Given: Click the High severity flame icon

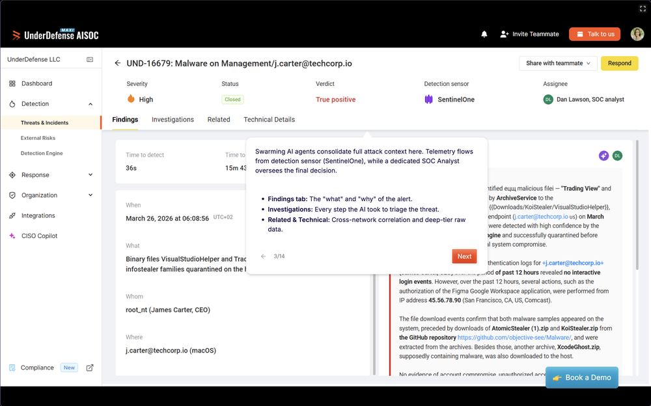Looking at the screenshot, I should (x=131, y=99).
